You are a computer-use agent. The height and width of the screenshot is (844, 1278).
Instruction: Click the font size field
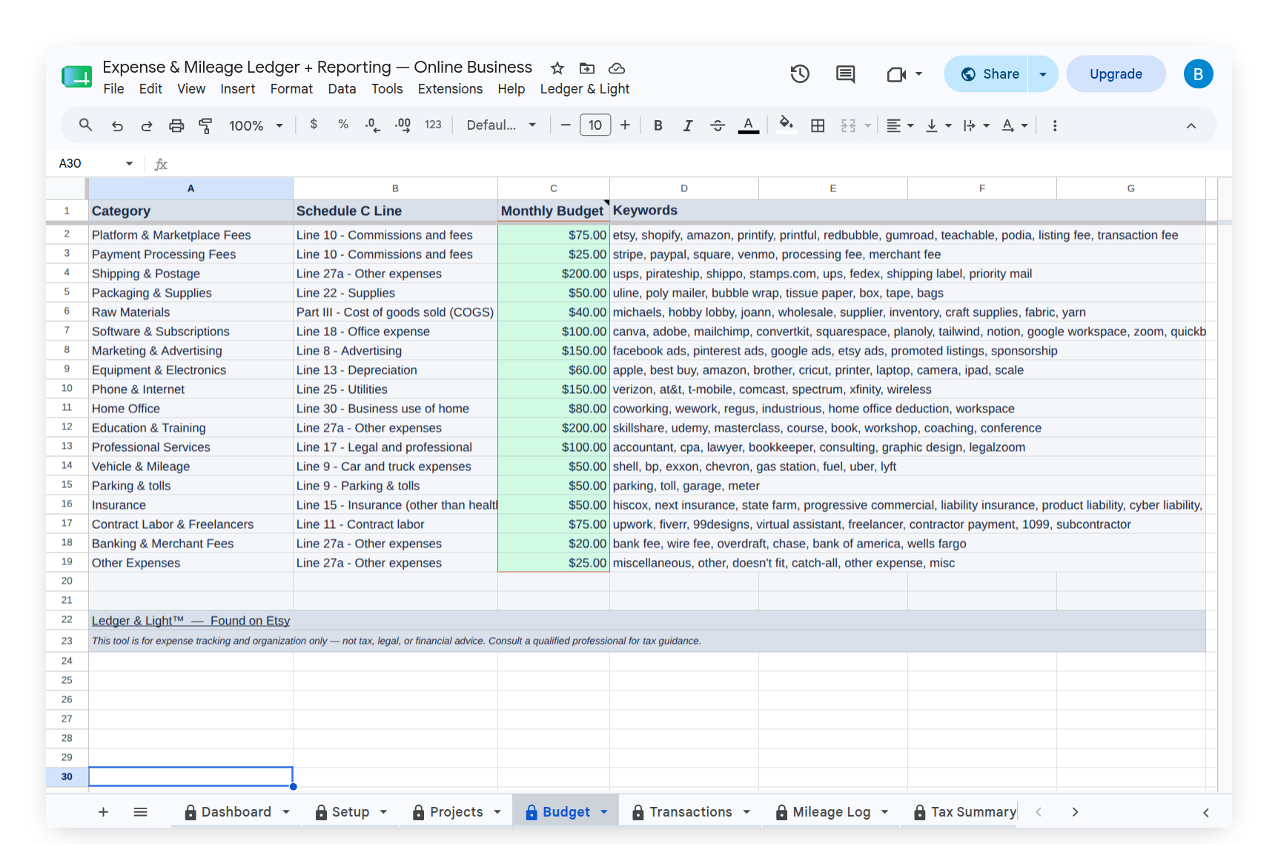click(x=595, y=125)
